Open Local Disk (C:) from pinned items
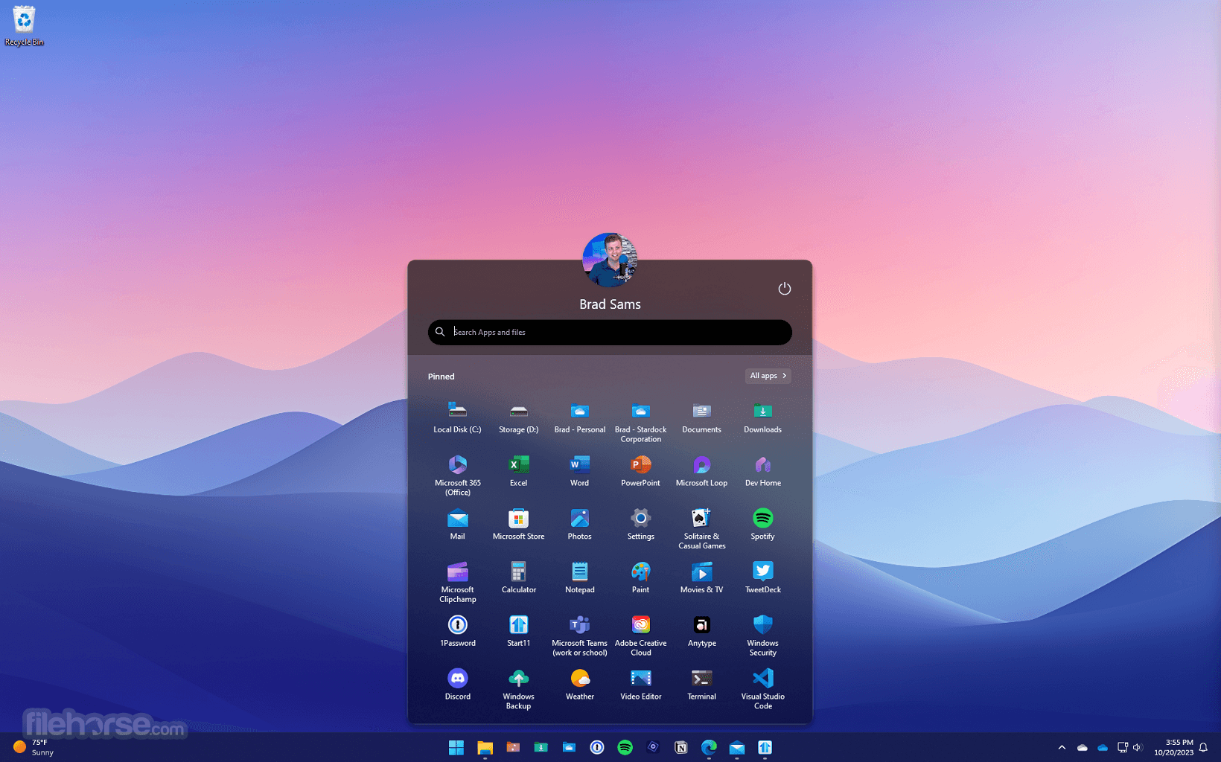Viewport: 1221px width, 762px height. pyautogui.click(x=457, y=417)
